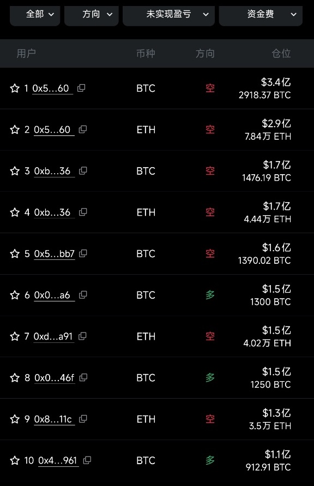Viewport: 314px width, 486px height.
Task: Select the rank 2 ETH position row
Action: click(157, 129)
